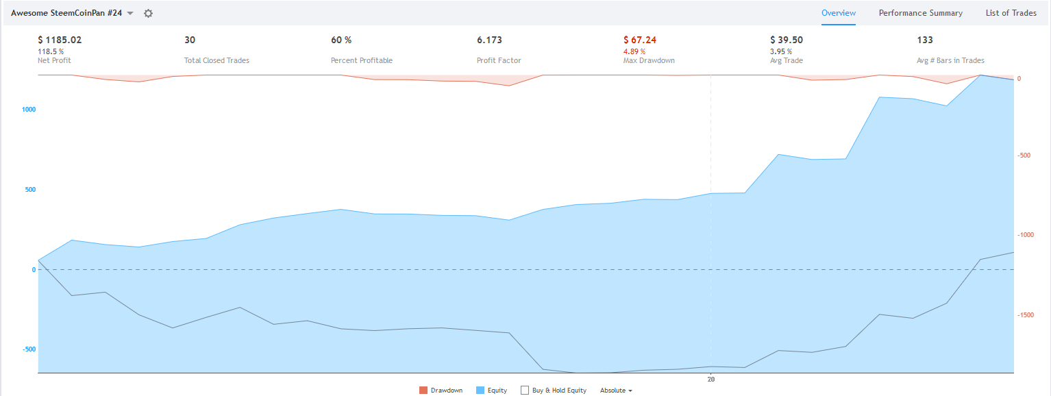Click the -500 label on drawdown axis
1051x396 pixels.
(1026, 156)
